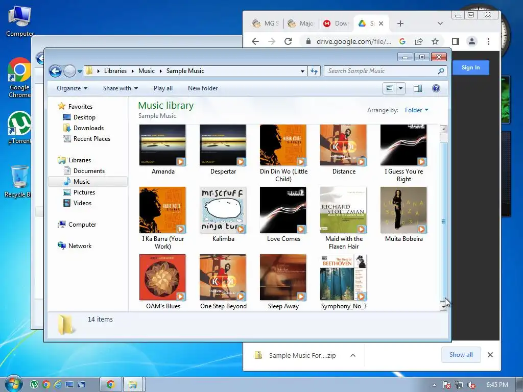Open Chrome three-dot menu
This screenshot has height=392, width=523.
(488, 41)
